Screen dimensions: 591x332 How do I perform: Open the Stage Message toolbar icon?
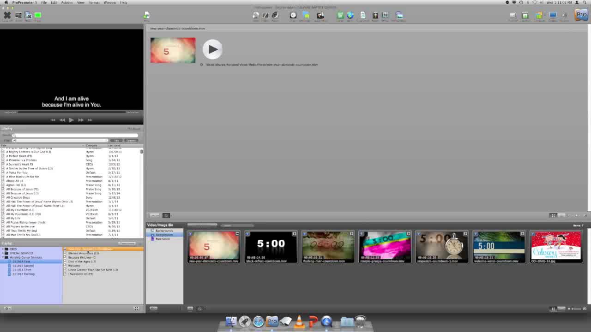320,15
